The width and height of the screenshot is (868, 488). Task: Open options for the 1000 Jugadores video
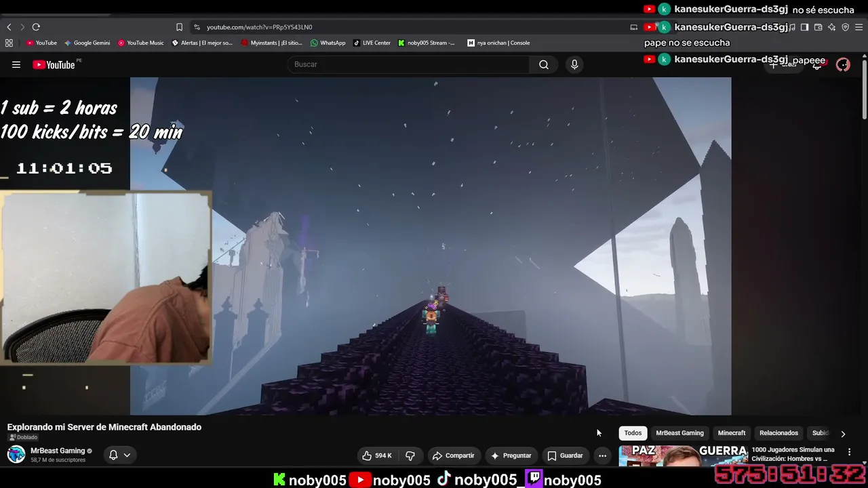click(849, 452)
